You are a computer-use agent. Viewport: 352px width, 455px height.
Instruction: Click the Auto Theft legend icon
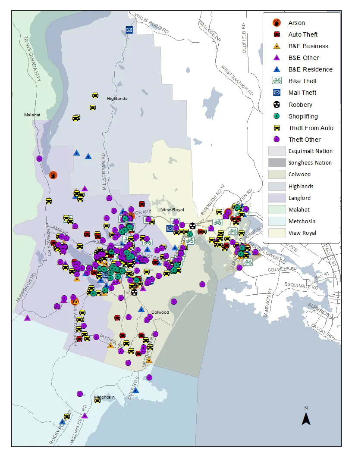(277, 34)
